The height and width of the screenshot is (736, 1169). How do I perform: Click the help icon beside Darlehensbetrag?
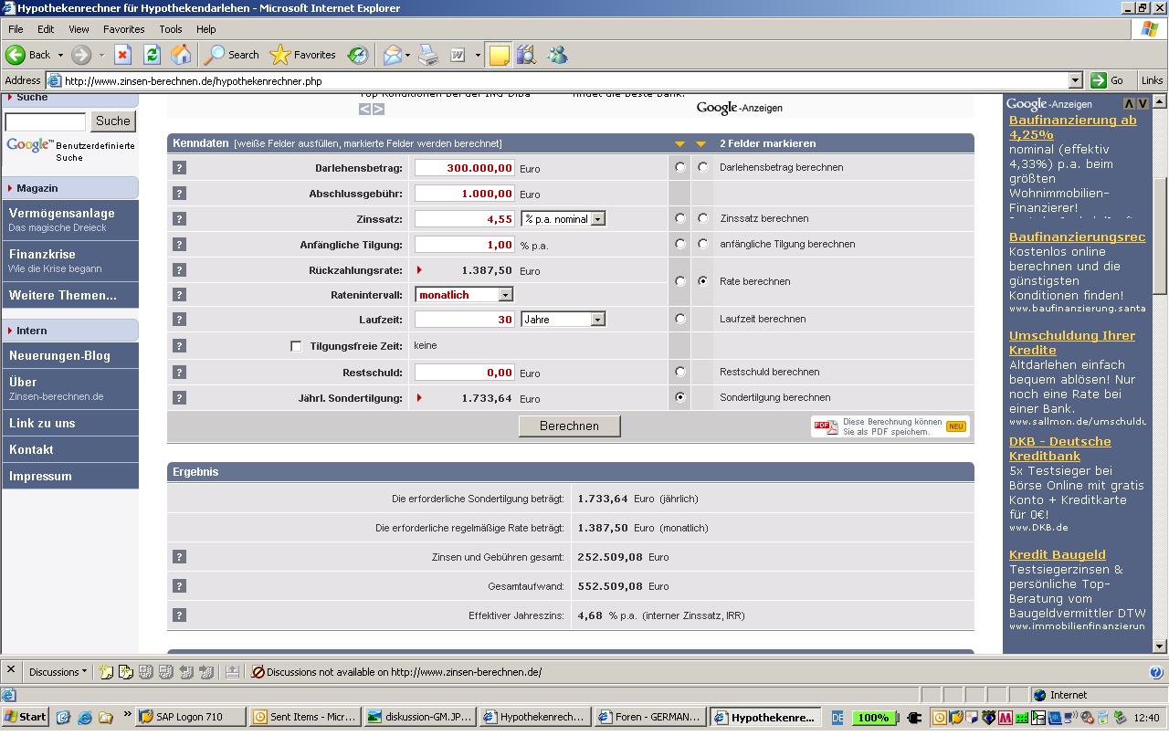click(179, 168)
